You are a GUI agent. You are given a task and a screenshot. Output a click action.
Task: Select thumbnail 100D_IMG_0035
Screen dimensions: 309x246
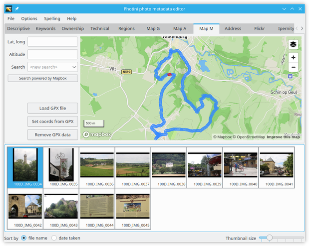click(61, 167)
